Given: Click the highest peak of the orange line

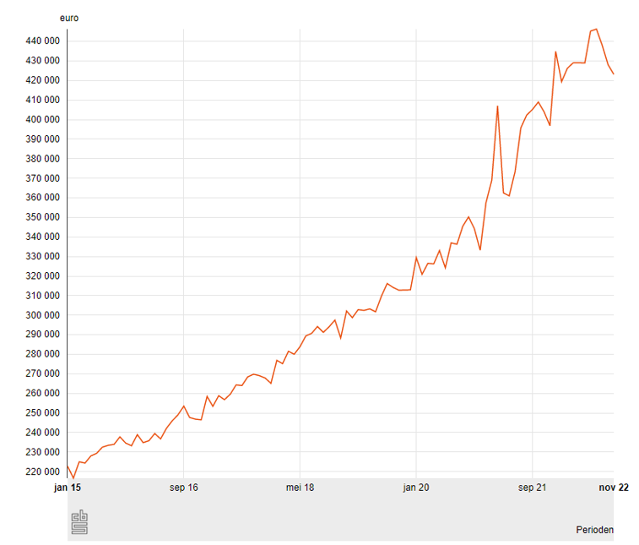Looking at the screenshot, I should (596, 29).
